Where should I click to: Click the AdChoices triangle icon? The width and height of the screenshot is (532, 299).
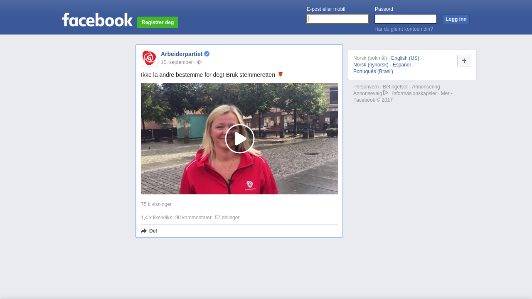coord(386,93)
